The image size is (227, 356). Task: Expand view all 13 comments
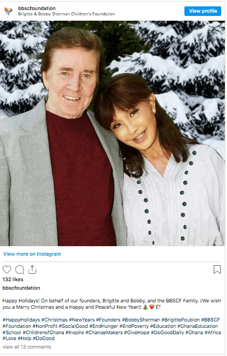pos(27,346)
